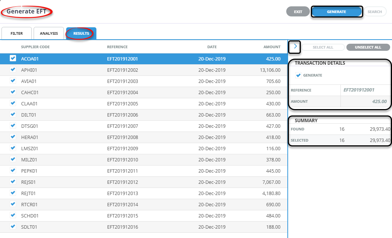Select the EFT201912013 reference row
392x238 pixels.
[123, 194]
